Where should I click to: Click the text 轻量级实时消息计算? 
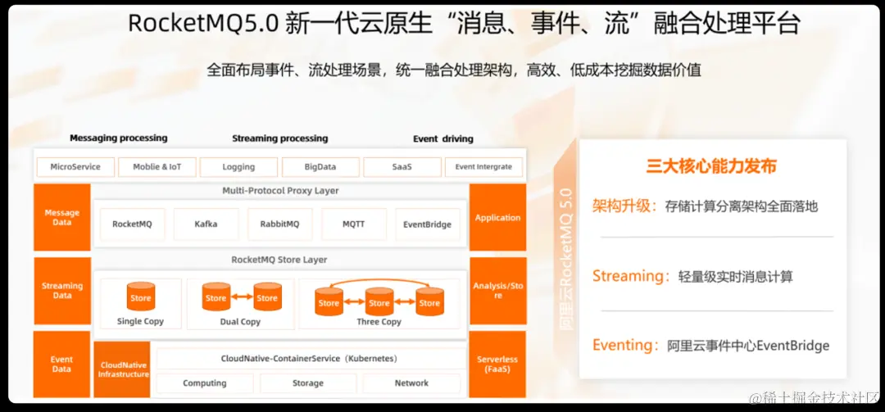click(x=736, y=277)
